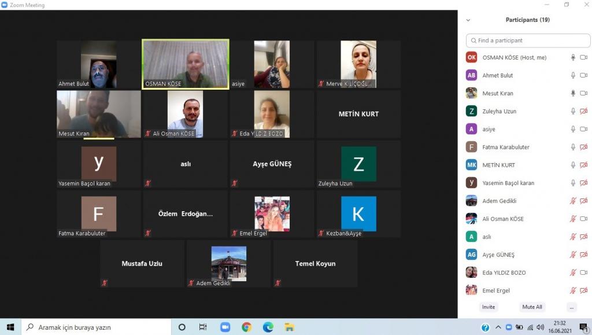Click Fatma Karabuluter's microphone icon in list
The image size is (592, 335).
[573, 147]
